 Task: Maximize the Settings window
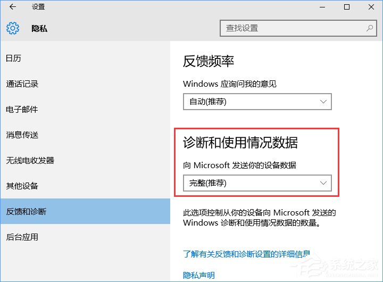pos(346,7)
